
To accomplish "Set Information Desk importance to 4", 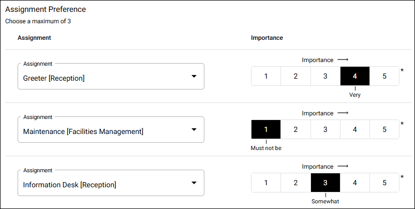I will (x=355, y=183).
